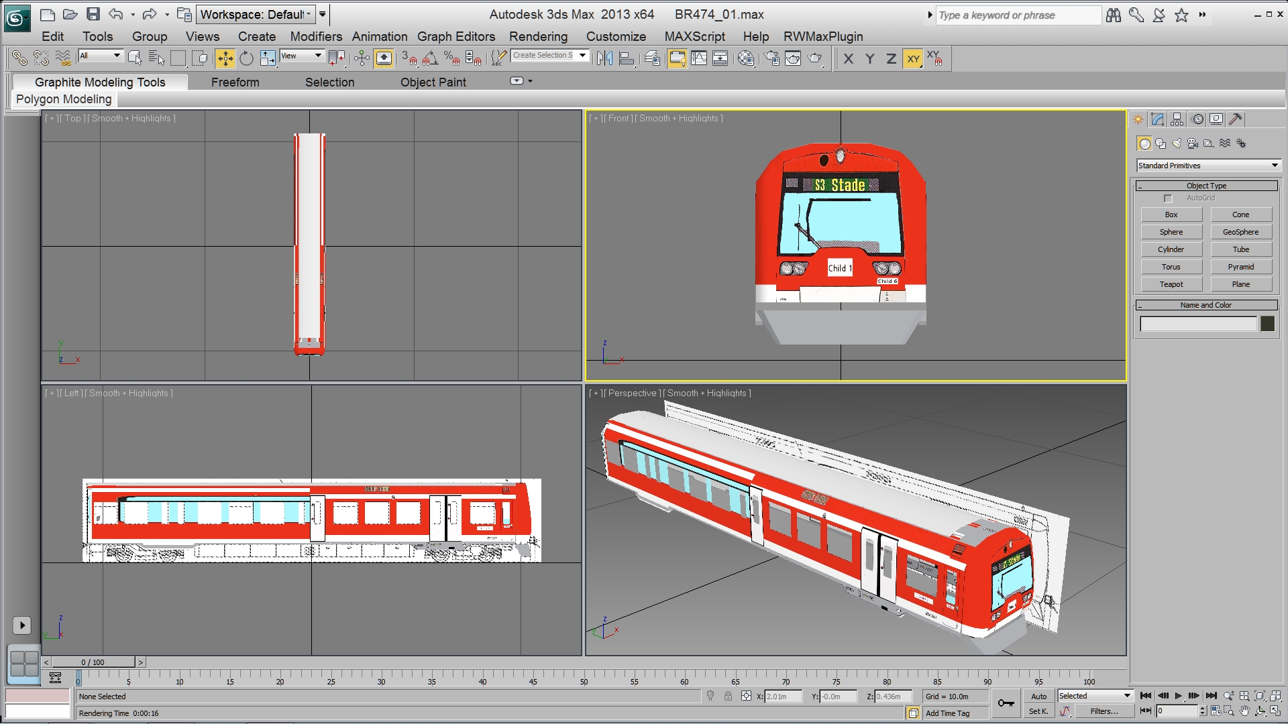Viewport: 1288px width, 724px height.
Task: Toggle the Angle Snap icon
Action: click(x=430, y=59)
